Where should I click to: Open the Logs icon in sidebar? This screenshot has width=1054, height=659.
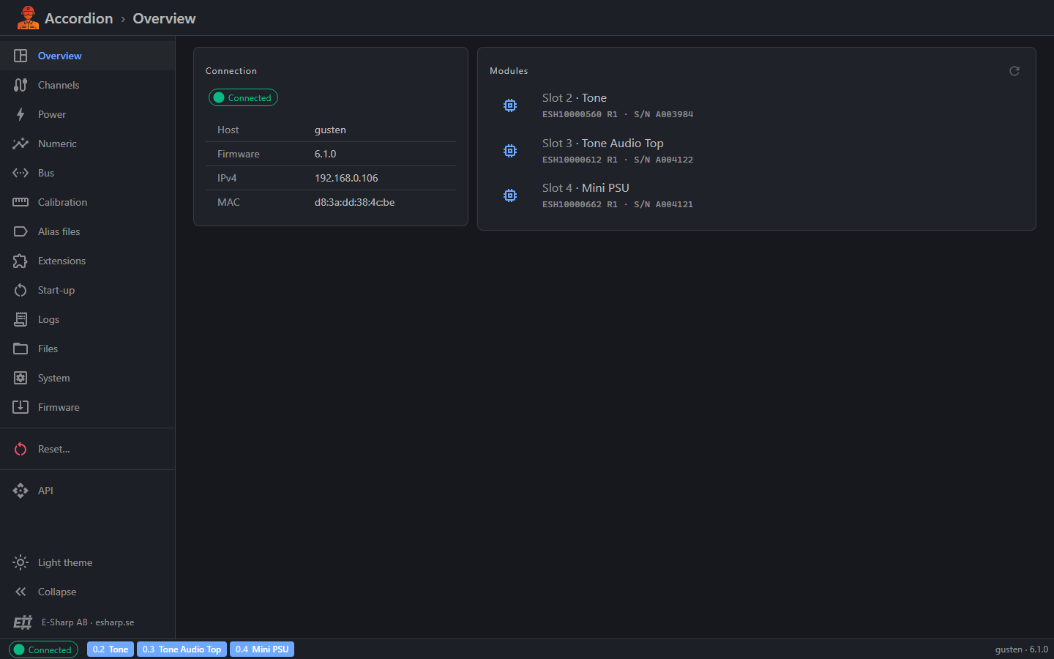tap(20, 319)
